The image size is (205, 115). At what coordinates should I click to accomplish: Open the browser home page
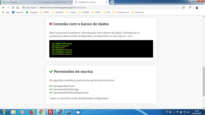[18, 8]
